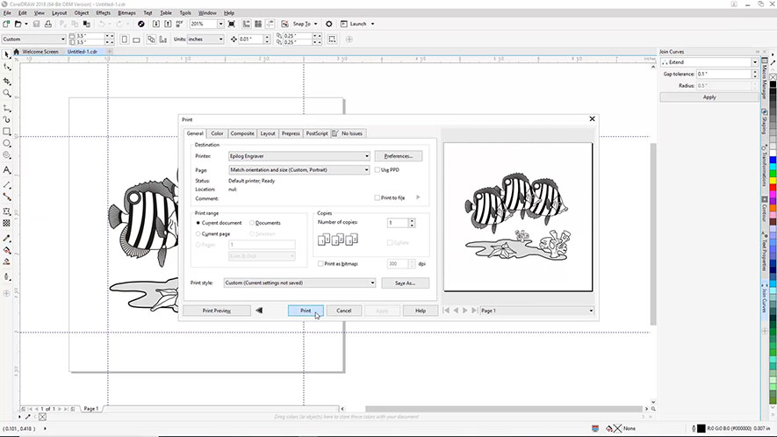
Task: Select the Zoom tool in the toolbox
Action: tap(7, 92)
